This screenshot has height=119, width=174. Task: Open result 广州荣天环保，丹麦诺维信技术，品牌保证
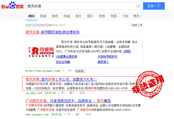68,101
